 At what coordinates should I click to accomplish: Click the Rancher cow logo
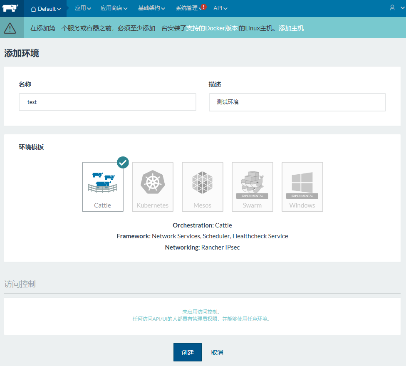point(10,8)
